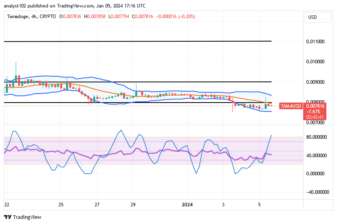
Task: Select the black 0.011000 horizontal resistance line
Action: click(138, 41)
